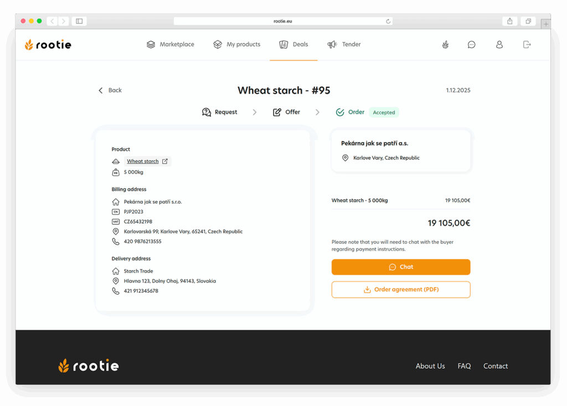The height and width of the screenshot is (406, 567).
Task: Click the wheat leaf icon in header
Action: click(x=445, y=45)
